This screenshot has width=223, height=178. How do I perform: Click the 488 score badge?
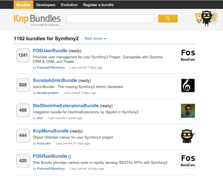[x=23, y=110]
